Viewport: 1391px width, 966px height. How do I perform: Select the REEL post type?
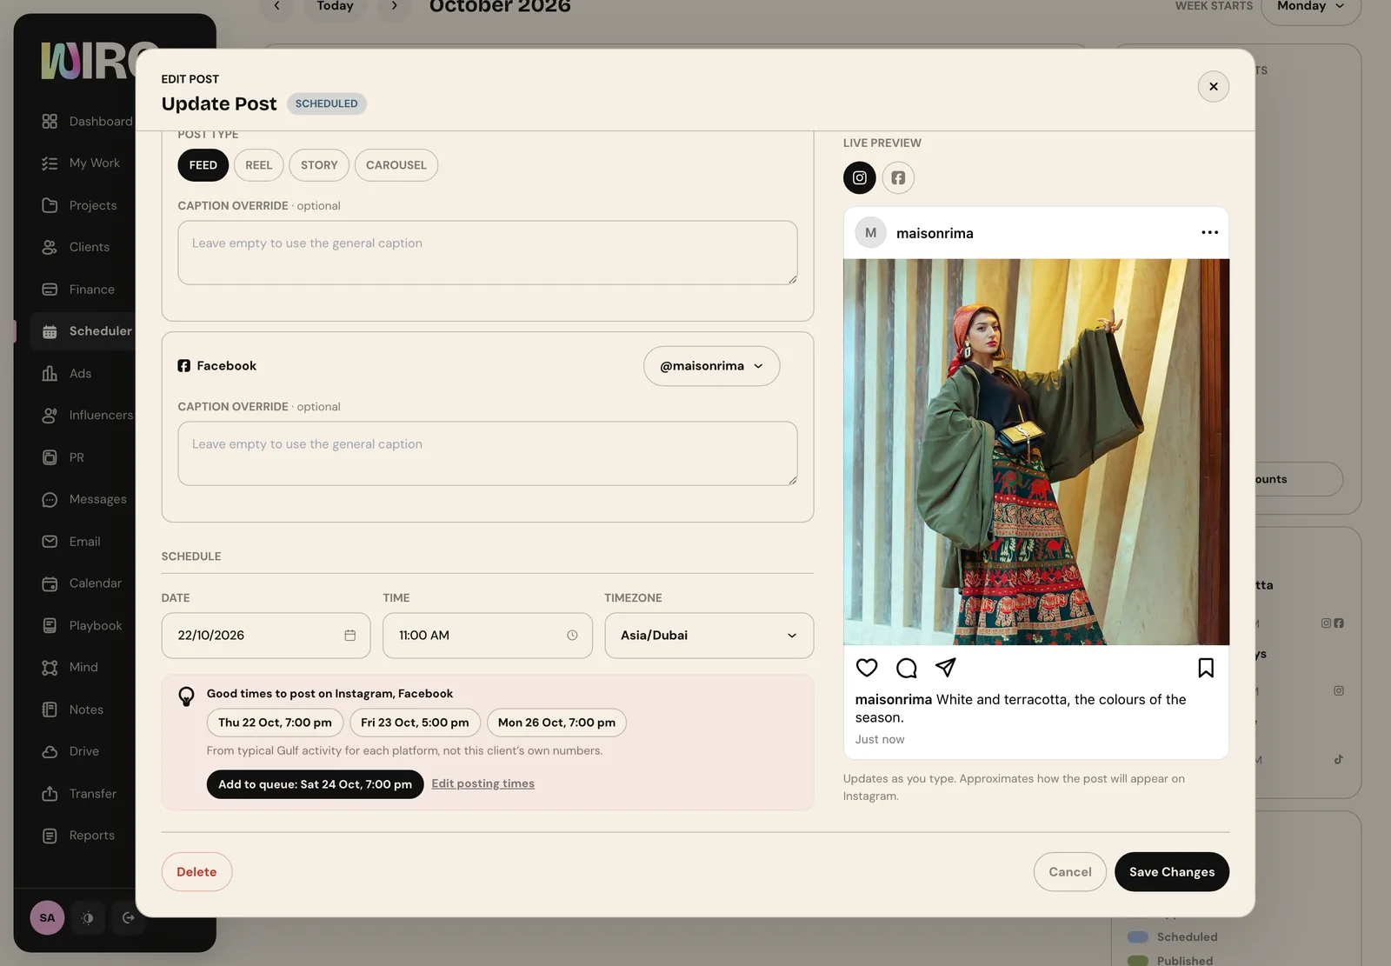(x=258, y=165)
